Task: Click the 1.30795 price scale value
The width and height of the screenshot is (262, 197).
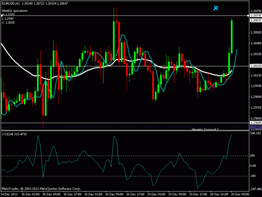Action: [256, 11]
